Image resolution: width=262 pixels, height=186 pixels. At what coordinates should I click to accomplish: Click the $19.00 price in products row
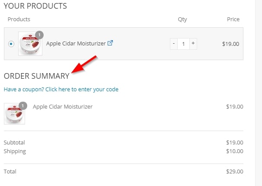click(x=230, y=44)
